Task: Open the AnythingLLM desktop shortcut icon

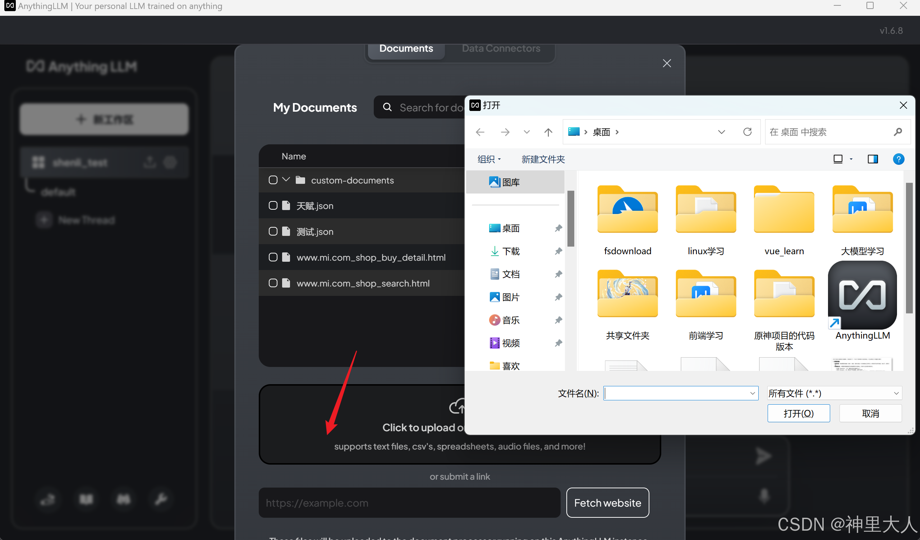Action: [x=862, y=295]
